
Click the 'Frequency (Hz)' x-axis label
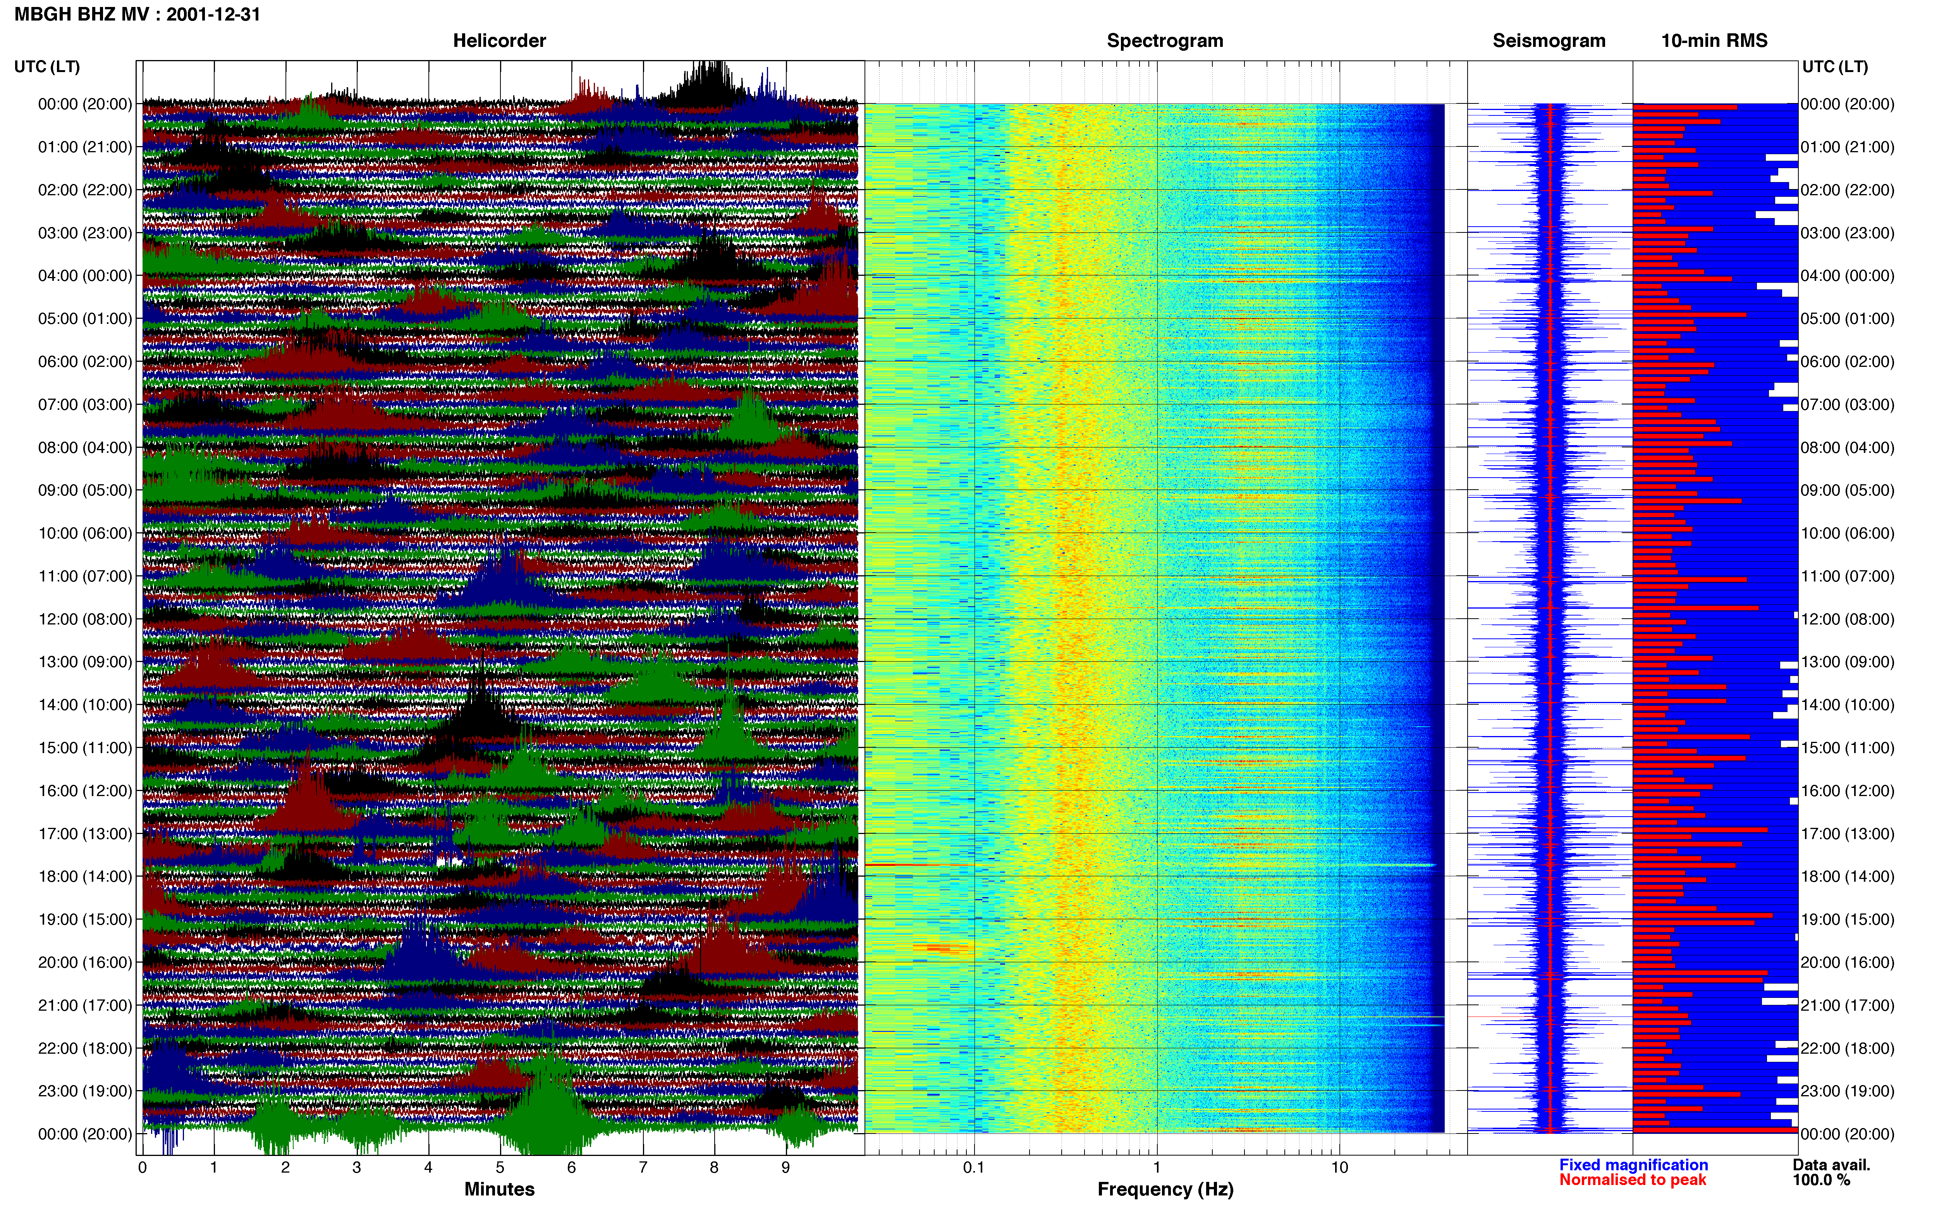1165,1189
